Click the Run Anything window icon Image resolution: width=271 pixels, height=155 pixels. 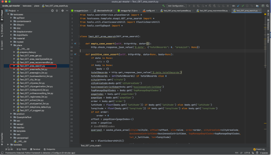click(x=263, y=6)
